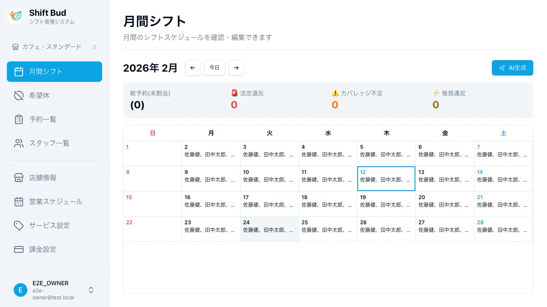Viewport: 547px width, 307px height.
Task: Select the highlighted February 12 calendar cell
Action: tap(386, 179)
